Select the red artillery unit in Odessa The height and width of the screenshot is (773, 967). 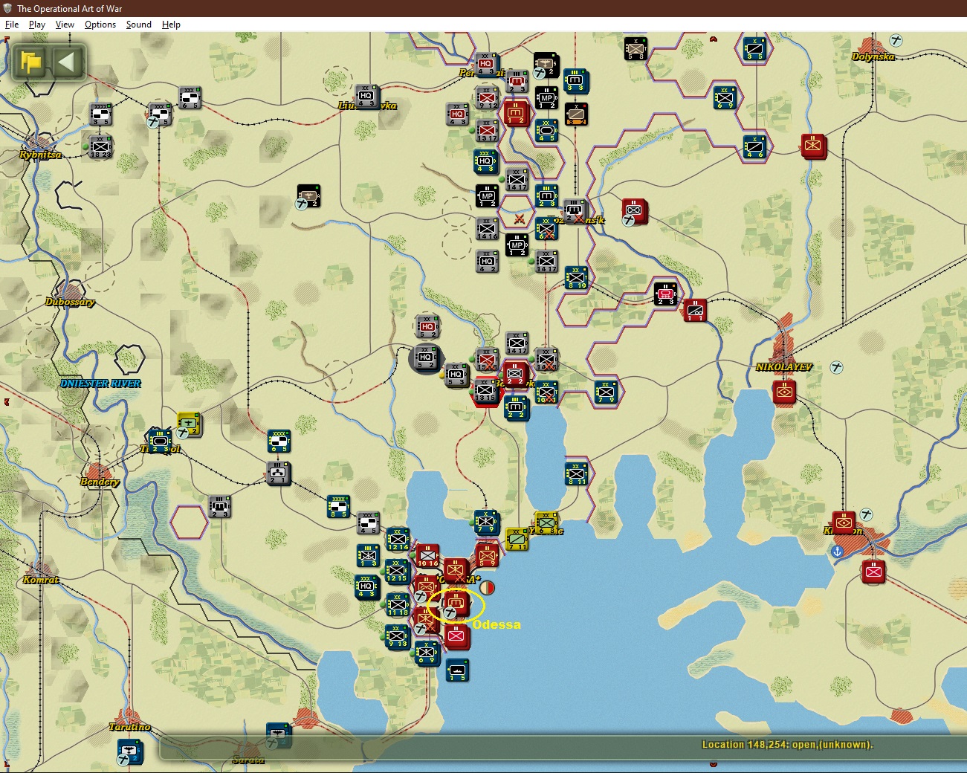(x=455, y=603)
